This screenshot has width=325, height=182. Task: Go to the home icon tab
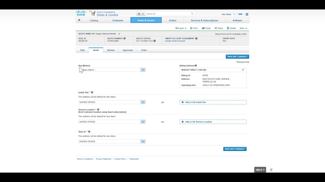click(79, 20)
